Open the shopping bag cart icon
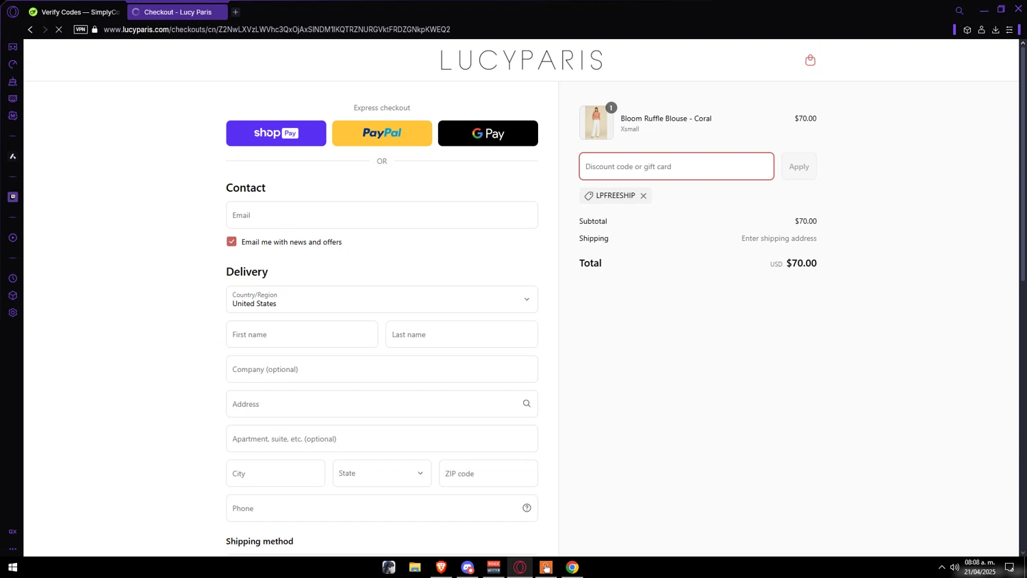Image resolution: width=1027 pixels, height=578 pixels. [x=810, y=60]
